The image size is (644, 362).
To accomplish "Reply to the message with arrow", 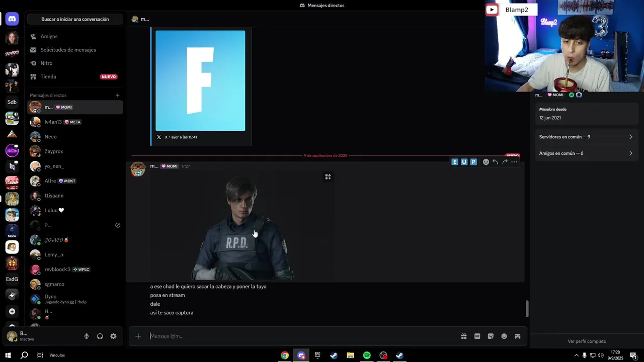I will 495,162.
